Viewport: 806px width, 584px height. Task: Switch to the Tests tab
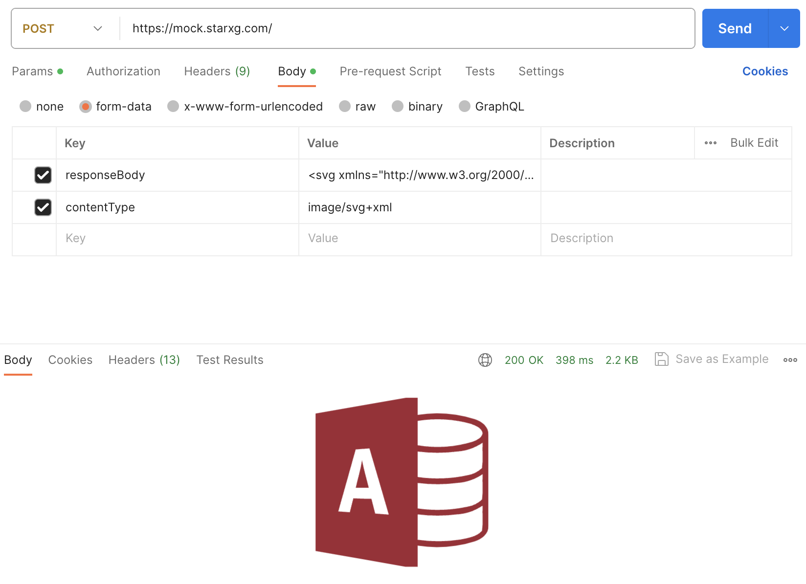pyautogui.click(x=480, y=71)
